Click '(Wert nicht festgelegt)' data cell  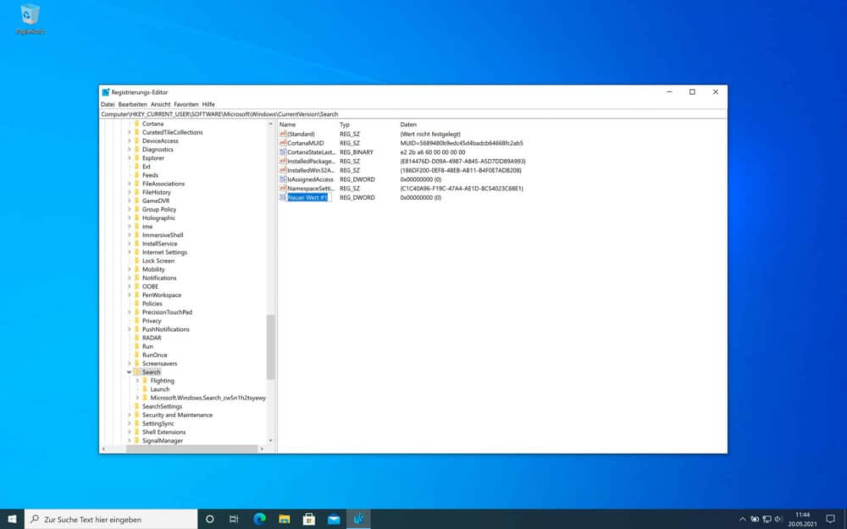click(x=430, y=134)
